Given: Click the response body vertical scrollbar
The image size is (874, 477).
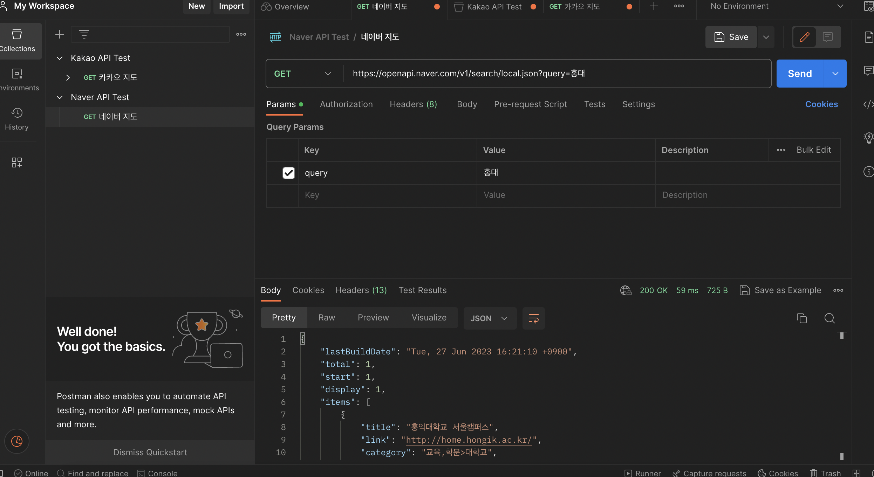Looking at the screenshot, I should pos(842,396).
